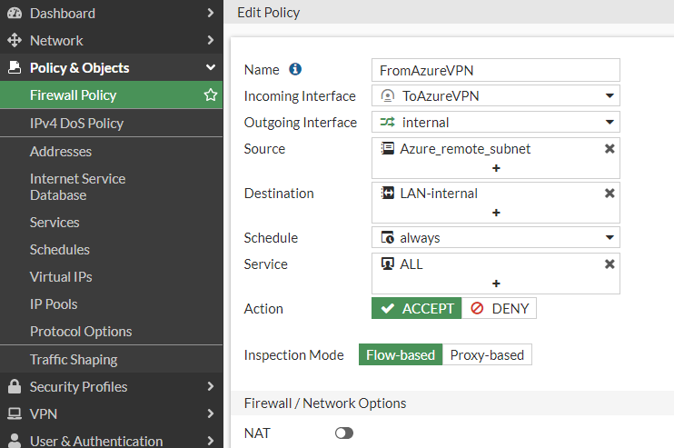Add another Service entry with plus
Screen dimensions: 674x448
click(496, 284)
